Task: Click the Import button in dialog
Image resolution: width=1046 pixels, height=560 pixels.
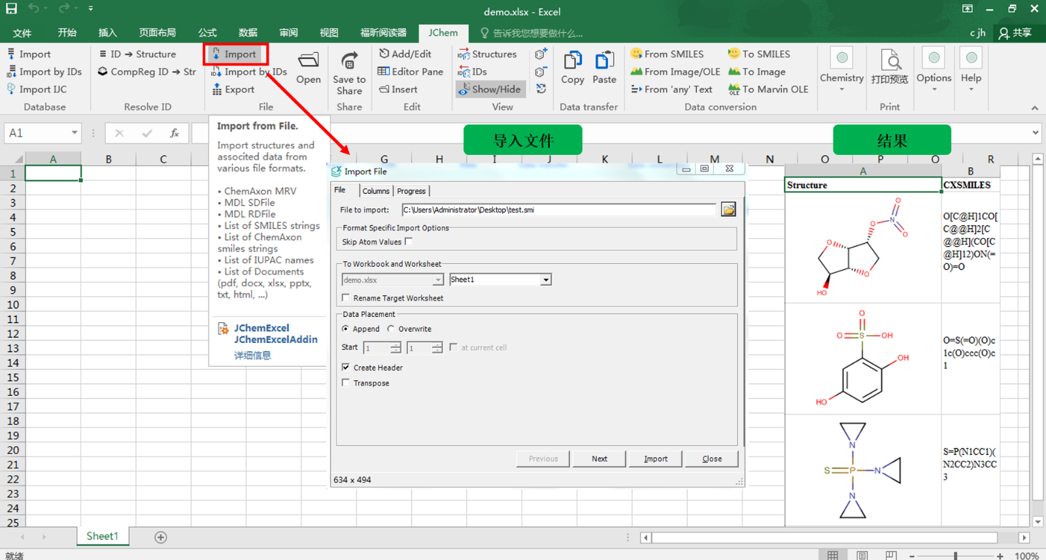Action: pyautogui.click(x=656, y=459)
